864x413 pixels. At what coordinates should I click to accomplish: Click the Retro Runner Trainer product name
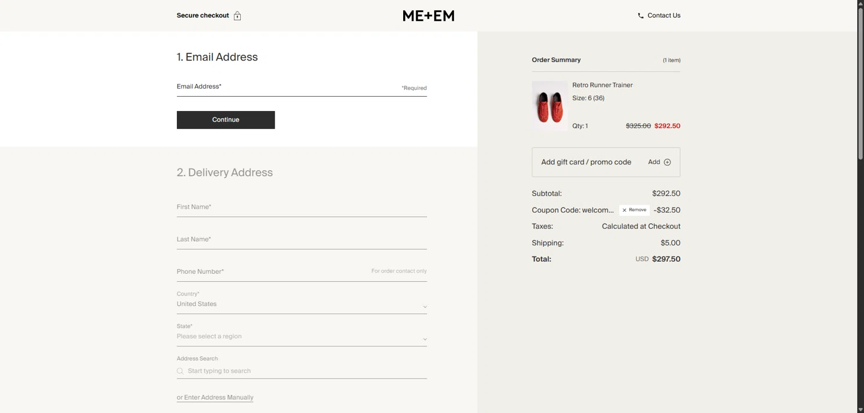(x=602, y=85)
